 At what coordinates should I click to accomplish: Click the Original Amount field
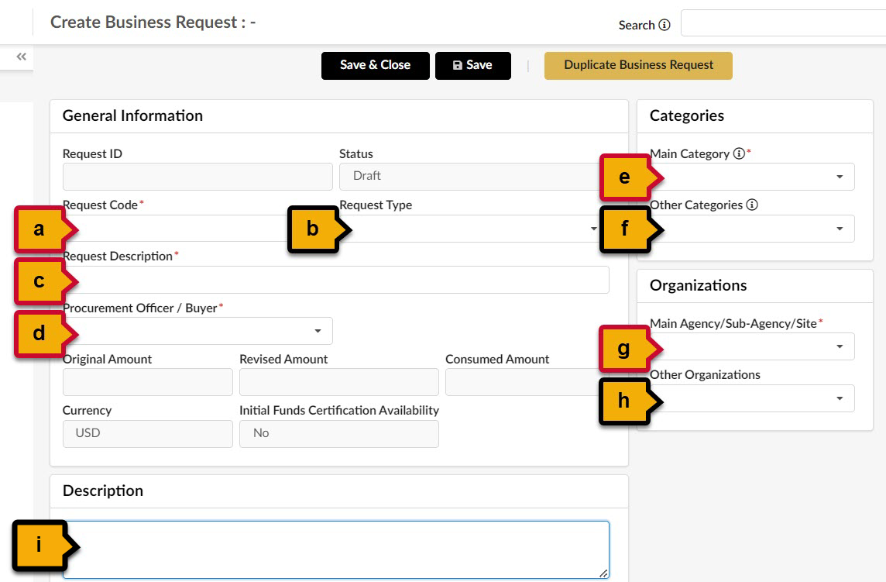pos(147,382)
